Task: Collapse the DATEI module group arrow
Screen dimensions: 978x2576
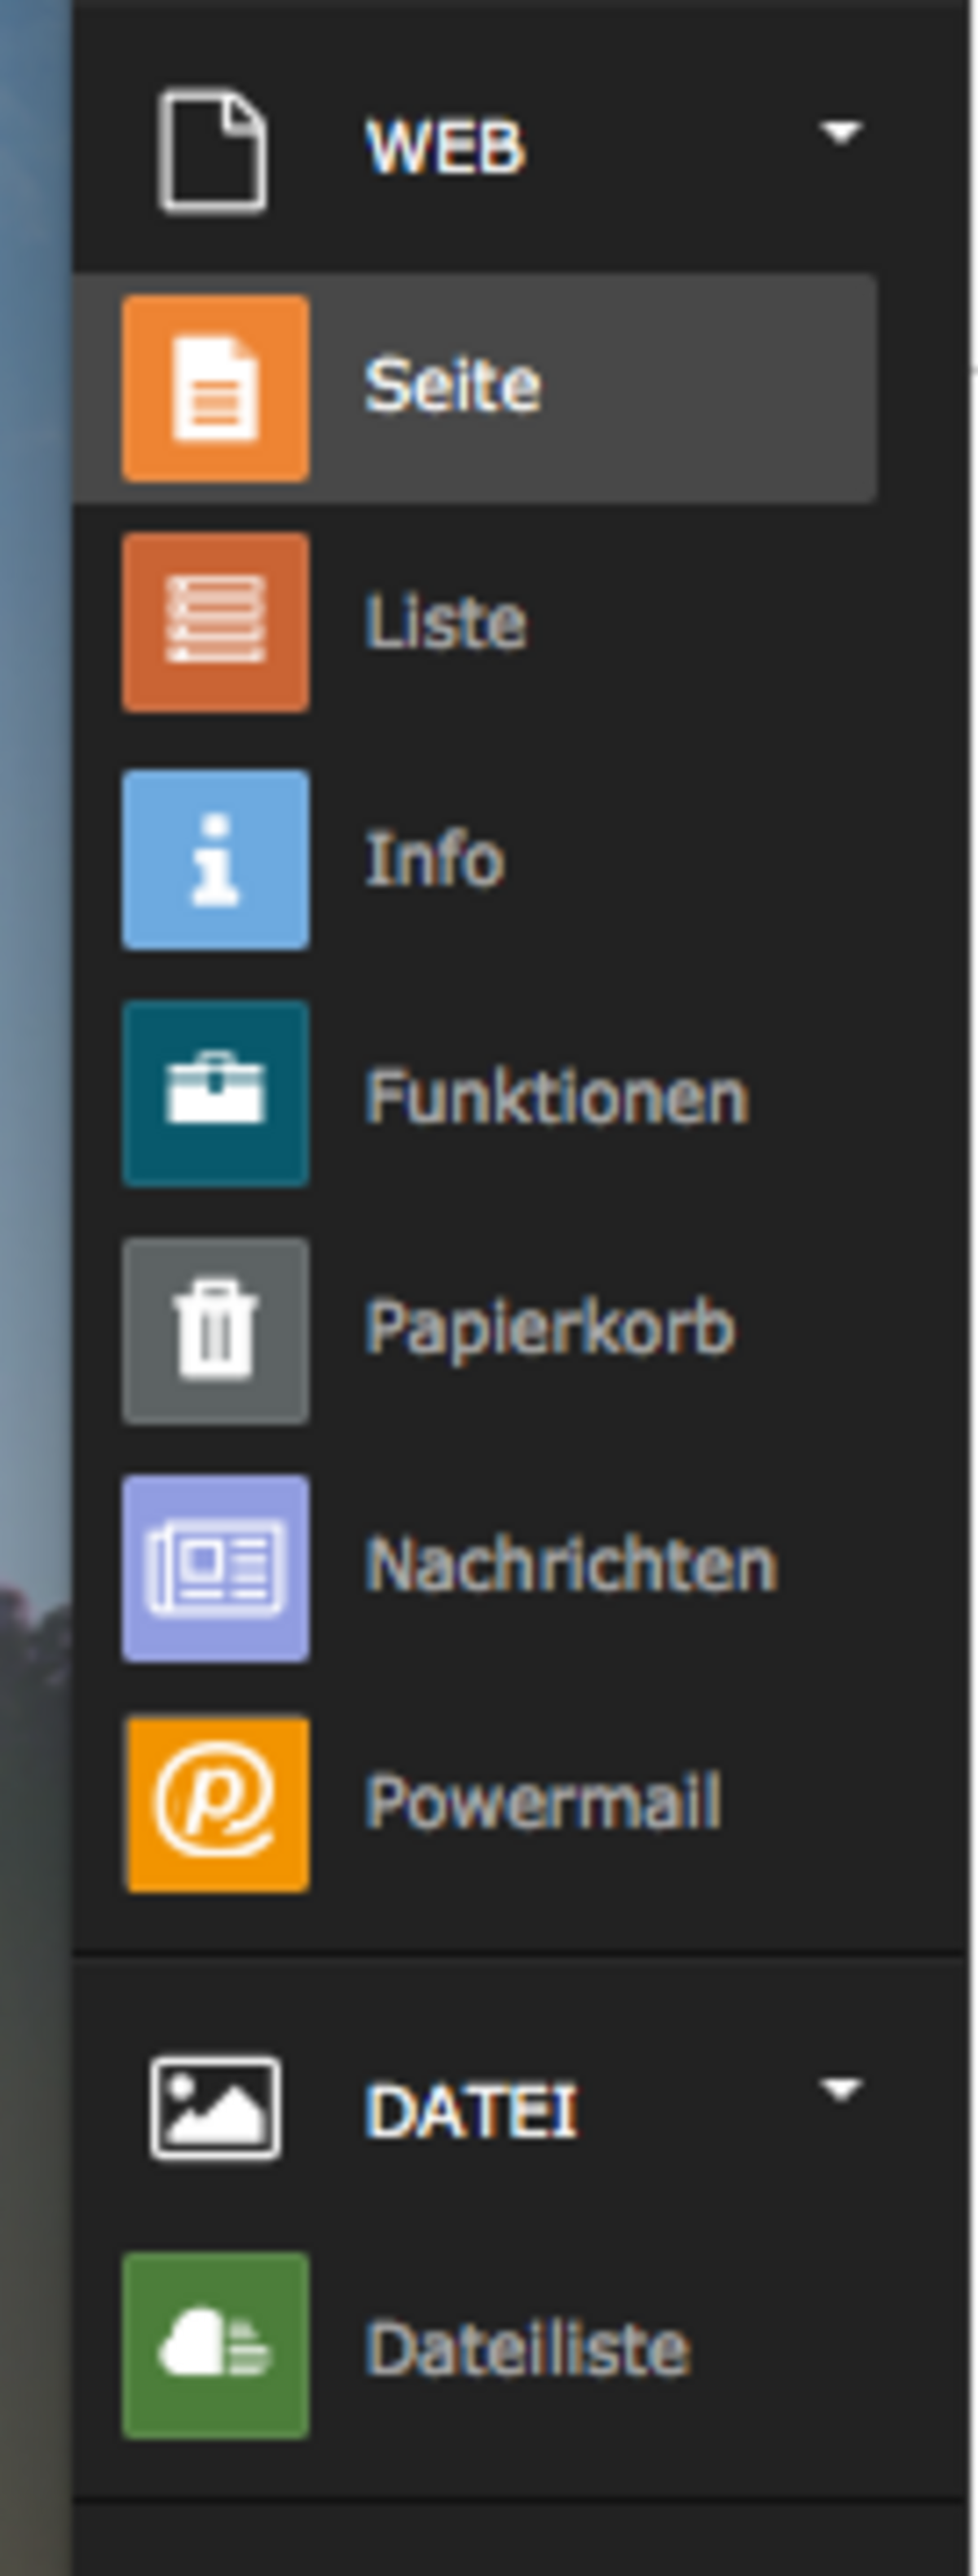Action: [x=840, y=2089]
